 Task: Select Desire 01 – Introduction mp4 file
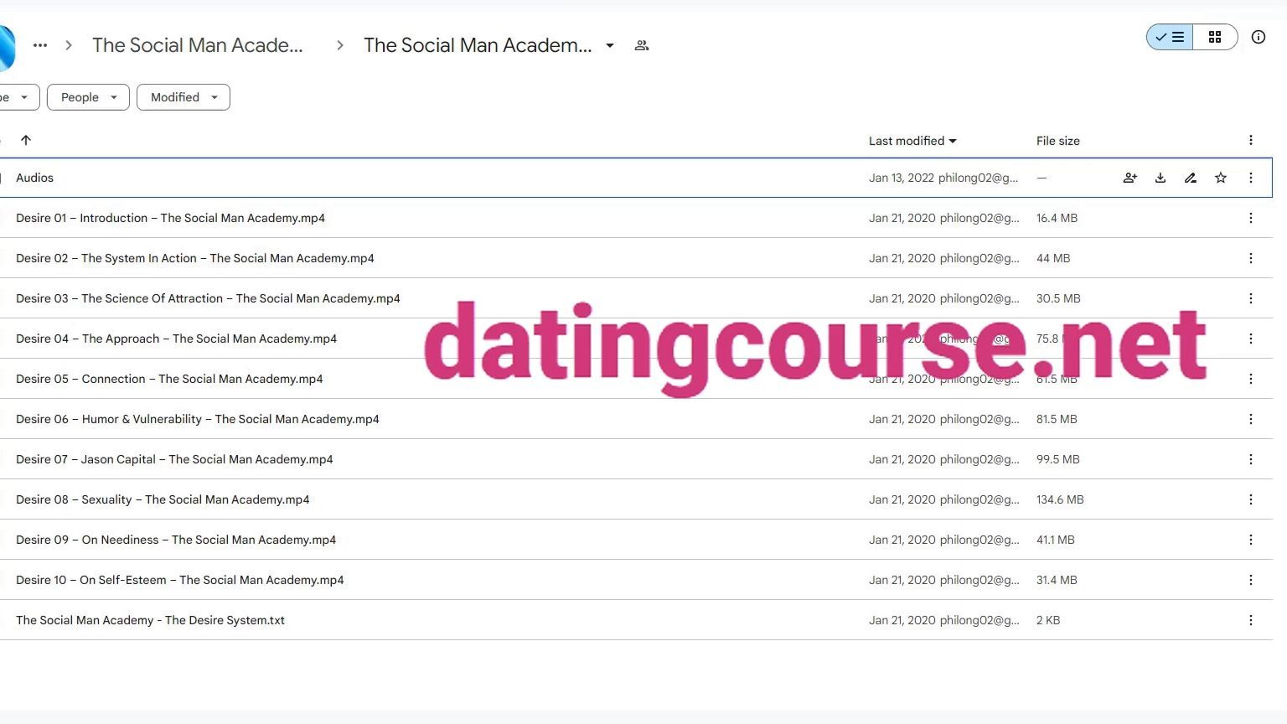click(636, 218)
